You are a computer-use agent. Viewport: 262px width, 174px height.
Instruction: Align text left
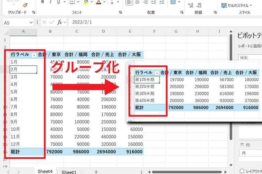[x=129, y=2]
